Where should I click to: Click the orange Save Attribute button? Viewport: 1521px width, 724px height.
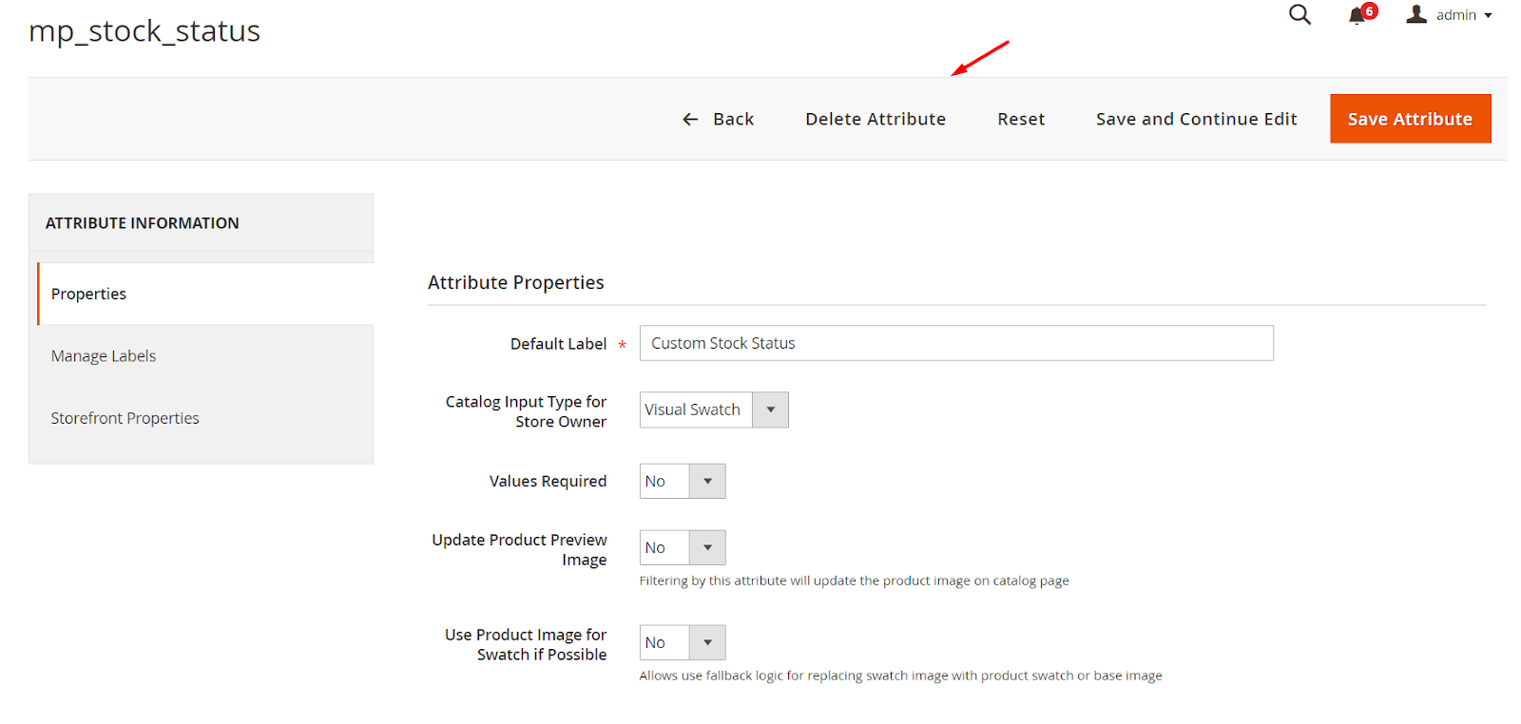[x=1409, y=119]
